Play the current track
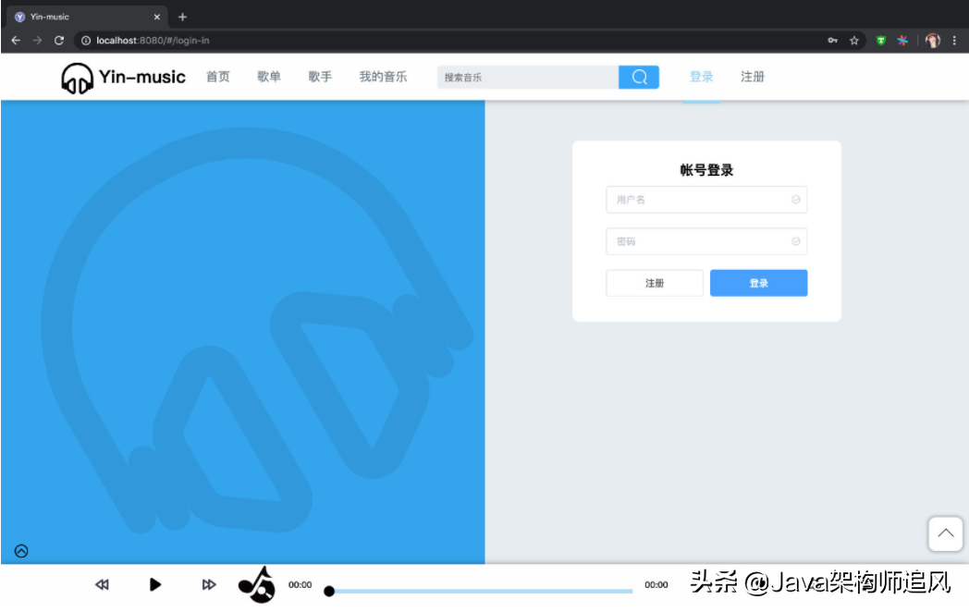The width and height of the screenshot is (969, 612). [x=155, y=584]
